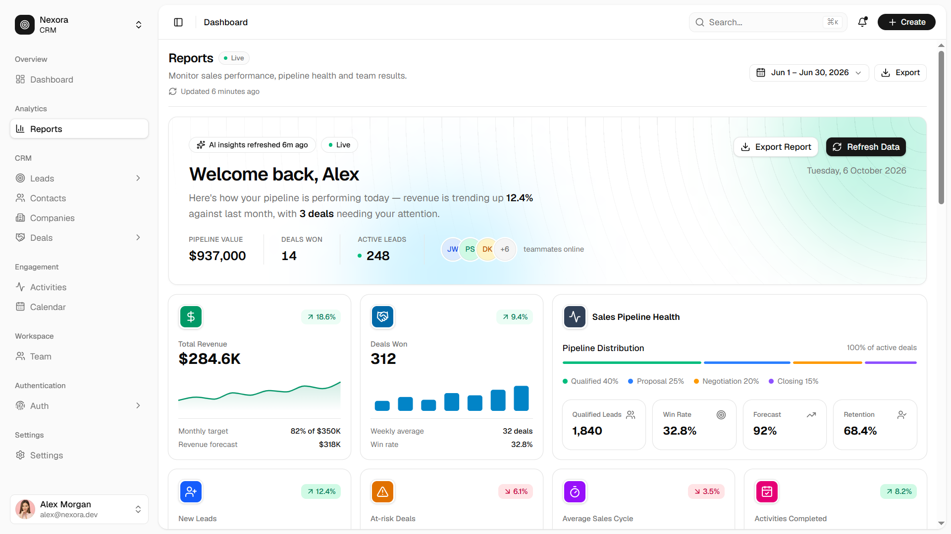Expand the Deals submenu

click(x=138, y=237)
